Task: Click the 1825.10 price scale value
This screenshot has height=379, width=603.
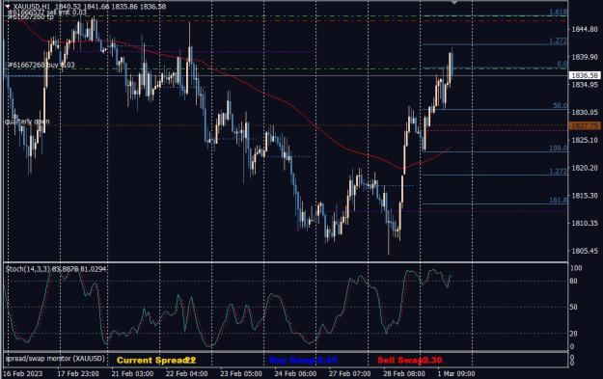Action: coord(585,140)
